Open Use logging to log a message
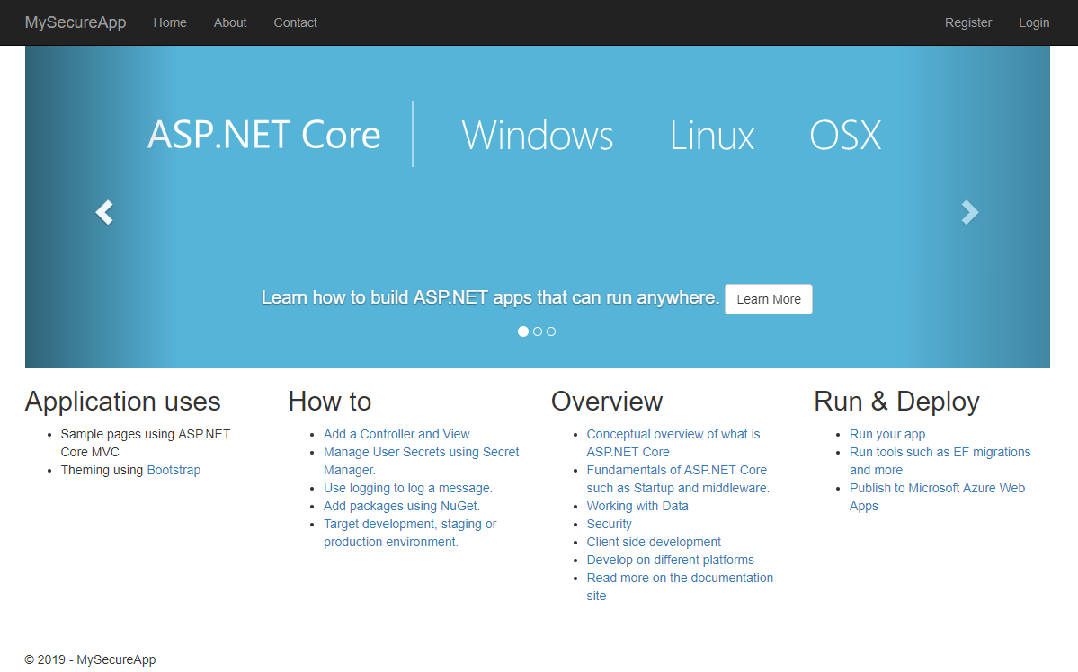 (408, 488)
